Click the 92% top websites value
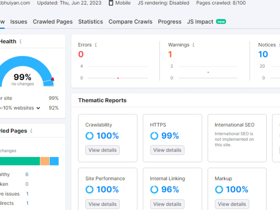The width and height of the screenshot is (280, 210). point(53,108)
